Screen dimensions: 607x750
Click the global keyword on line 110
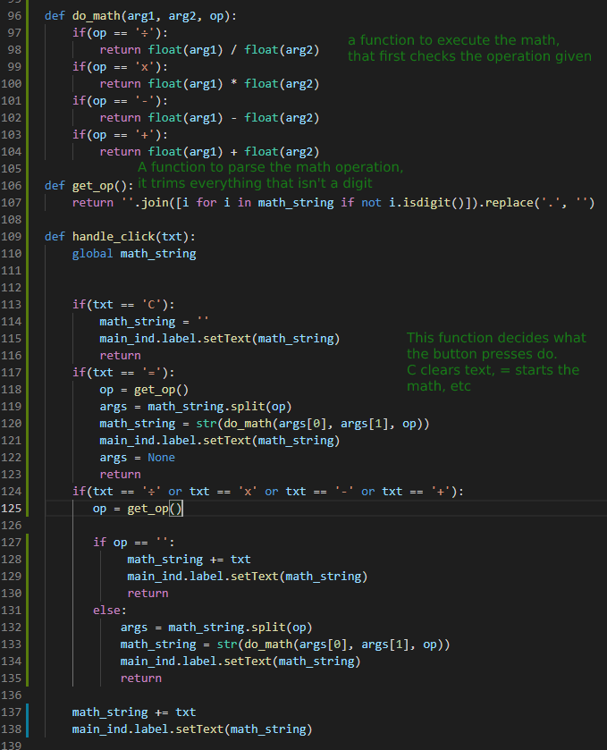92,254
